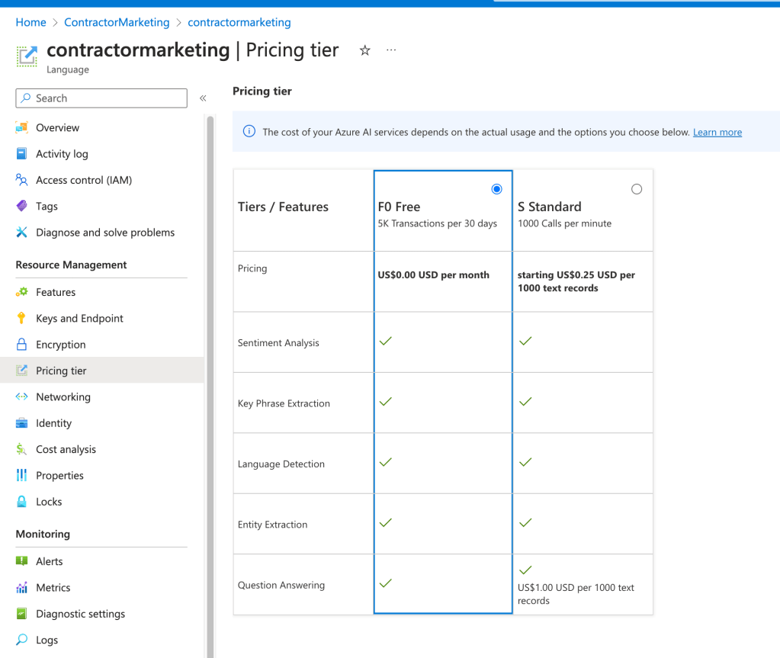Click the Key Phrase Extraction row label

pyautogui.click(x=284, y=403)
